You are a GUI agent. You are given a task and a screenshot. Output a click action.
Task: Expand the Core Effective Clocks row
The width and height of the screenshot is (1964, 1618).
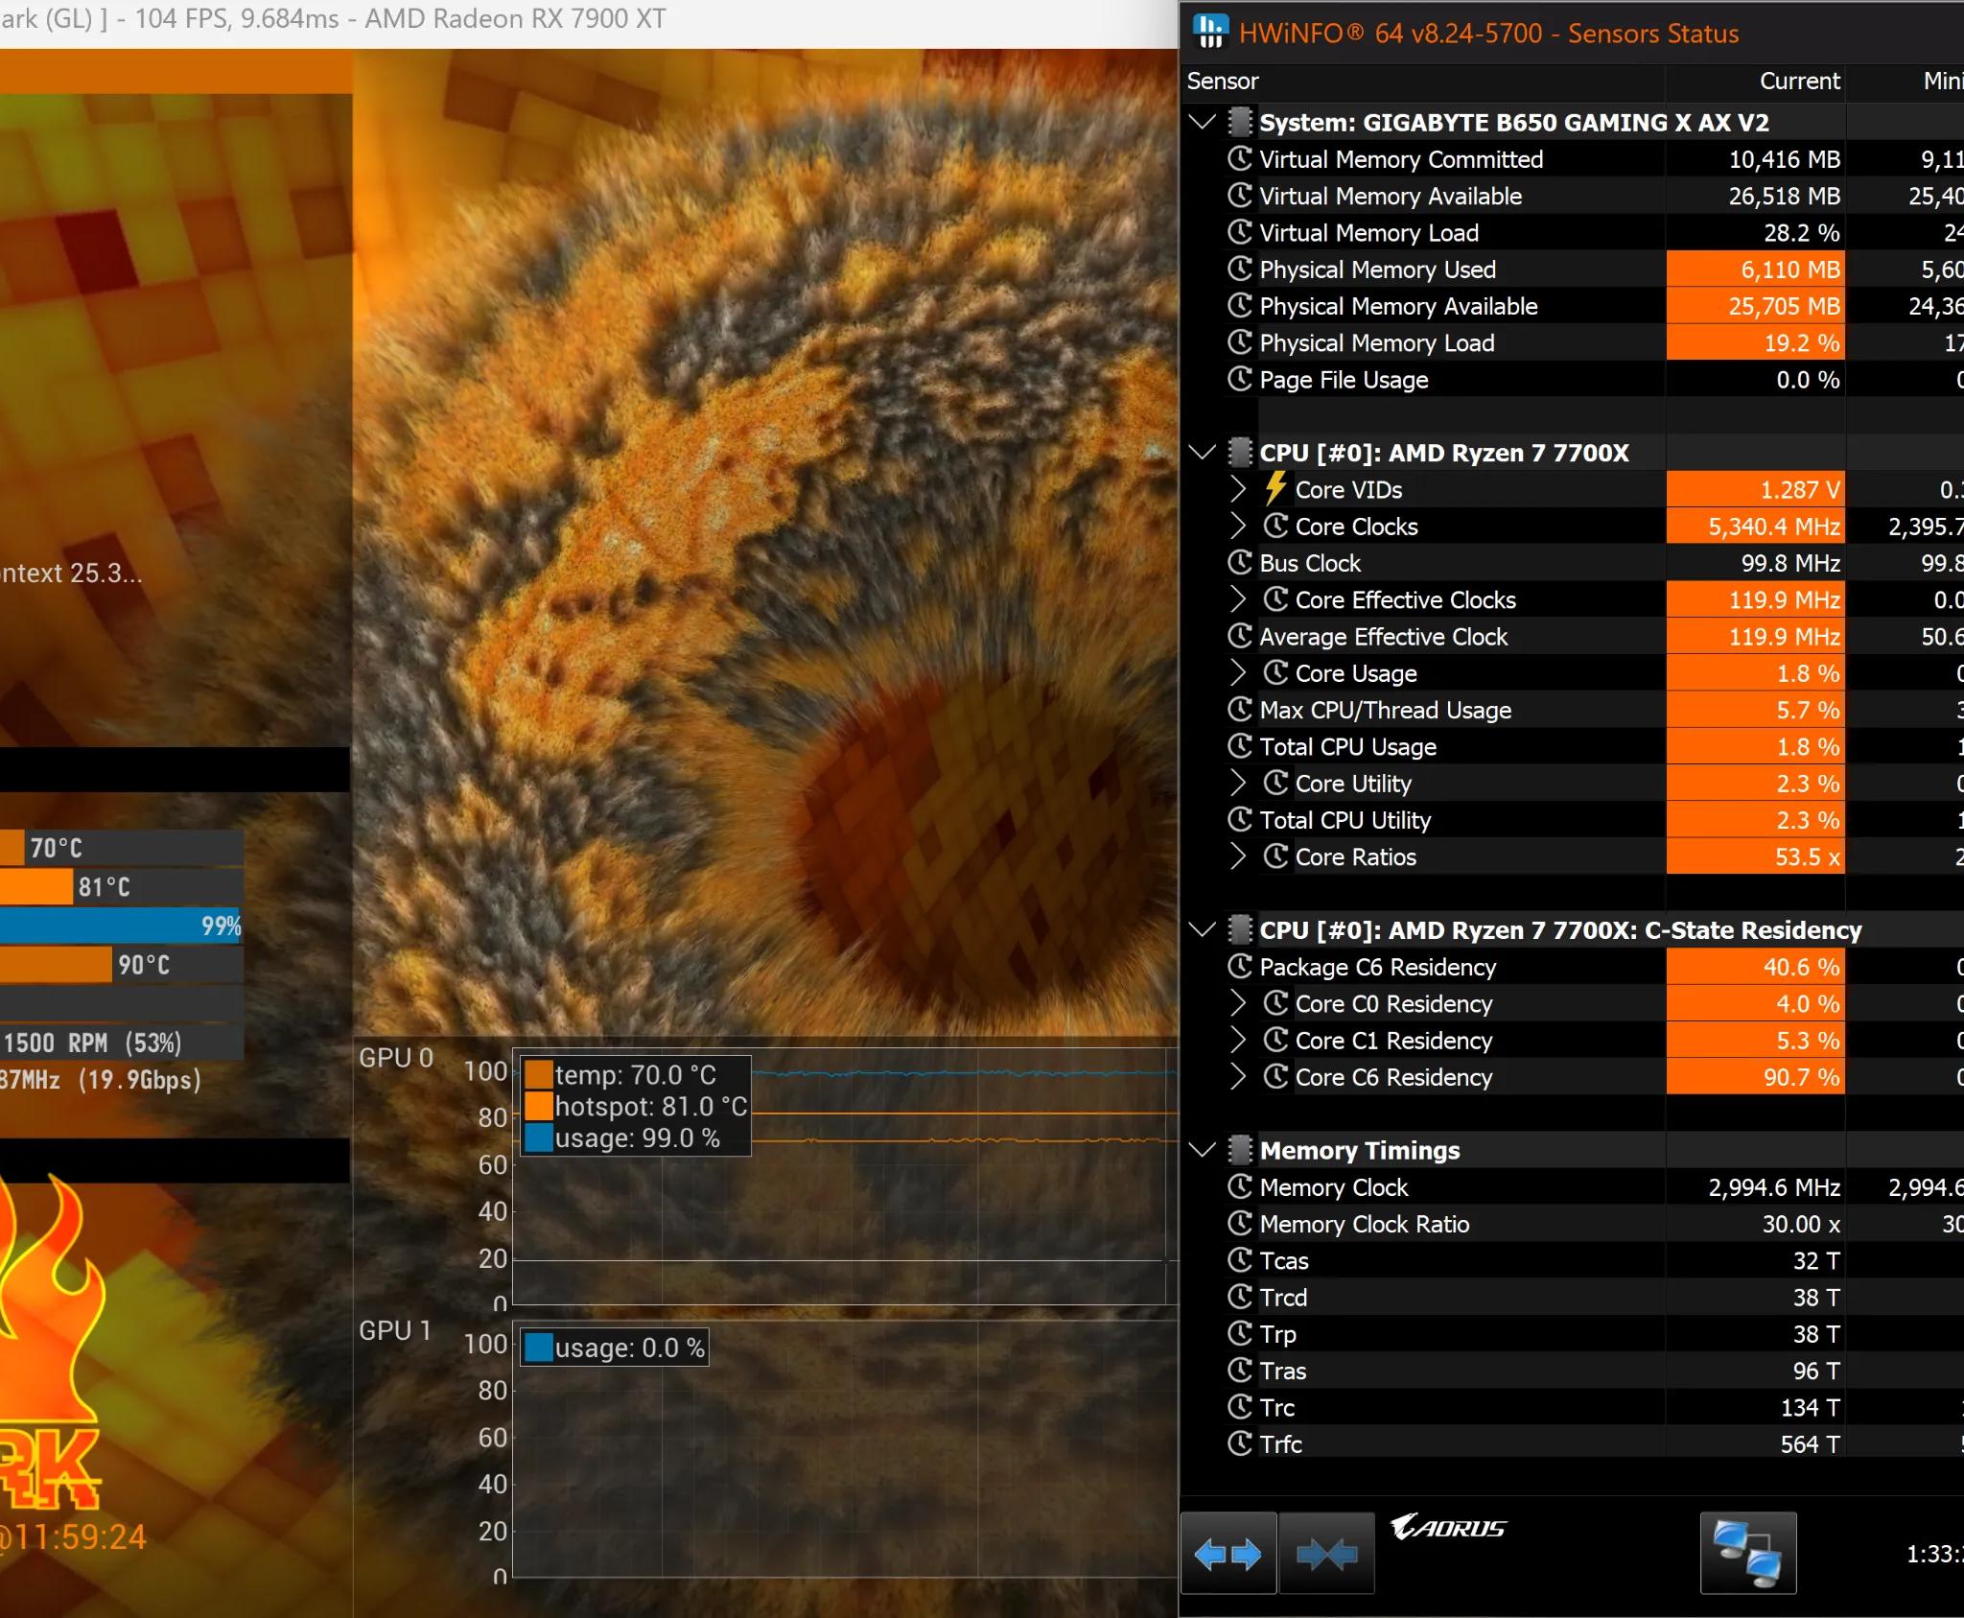[1238, 600]
